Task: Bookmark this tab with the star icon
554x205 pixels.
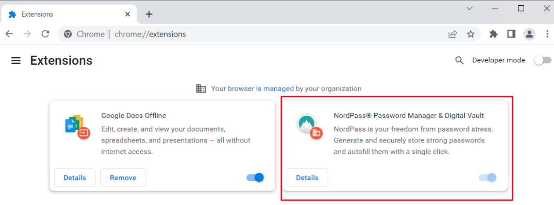Action: point(471,34)
